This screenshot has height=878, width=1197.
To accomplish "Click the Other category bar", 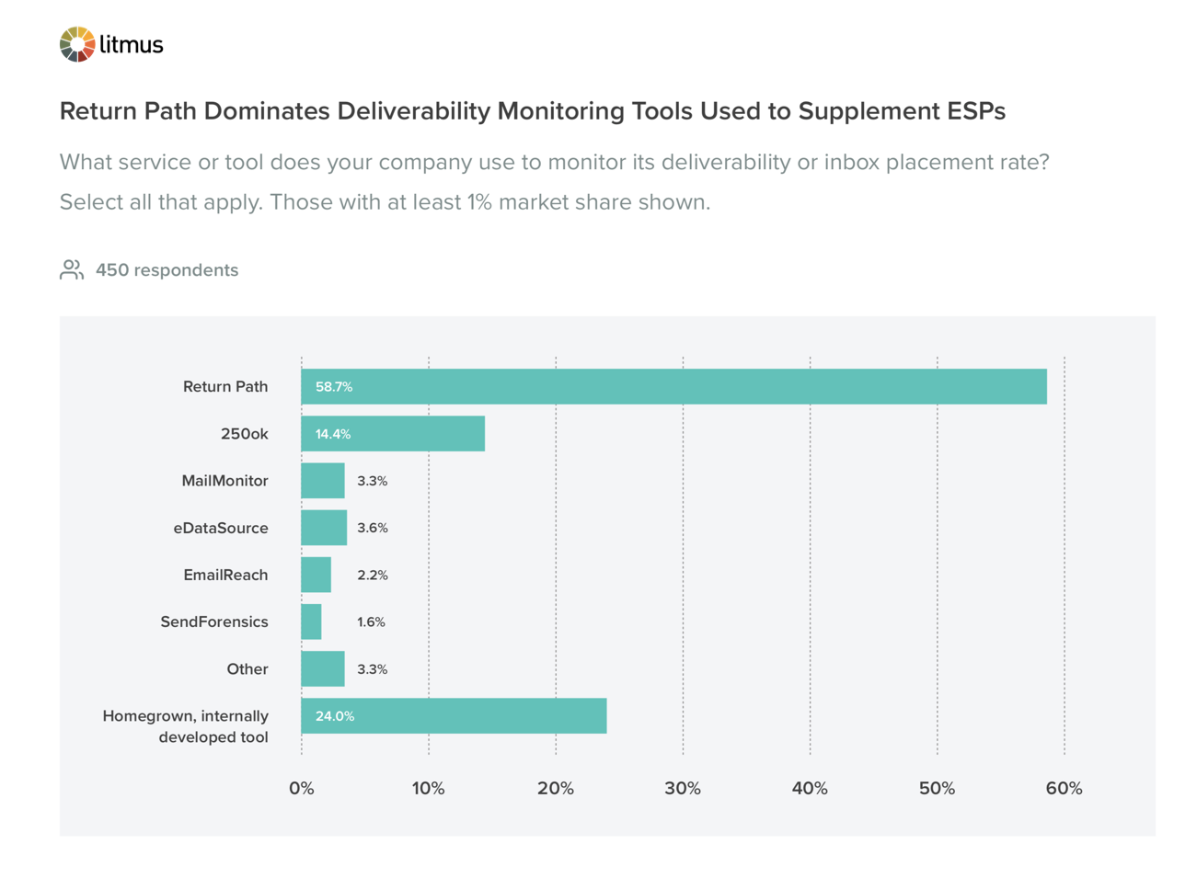I will tap(323, 668).
